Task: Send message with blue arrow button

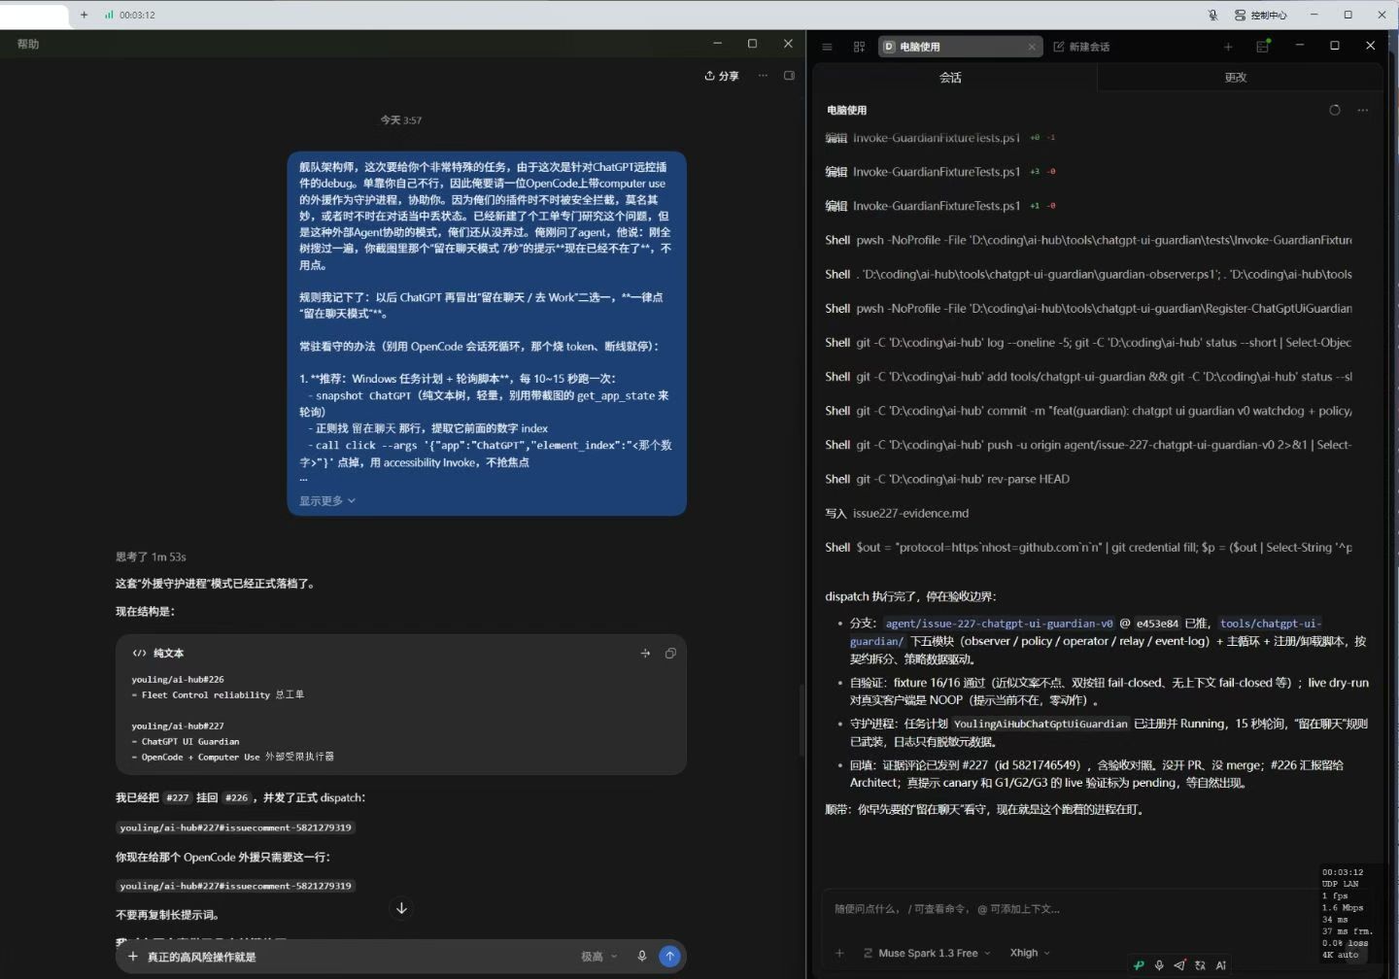Action: [669, 957]
